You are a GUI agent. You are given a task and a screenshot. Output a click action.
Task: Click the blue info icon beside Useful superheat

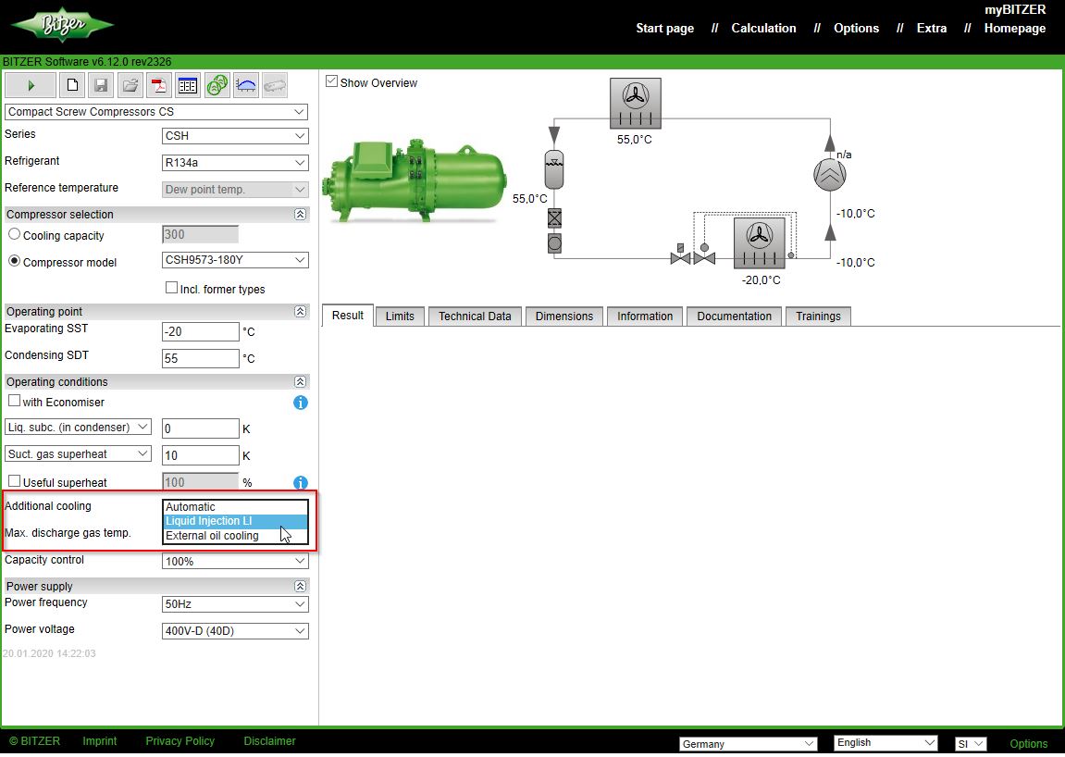tap(300, 482)
